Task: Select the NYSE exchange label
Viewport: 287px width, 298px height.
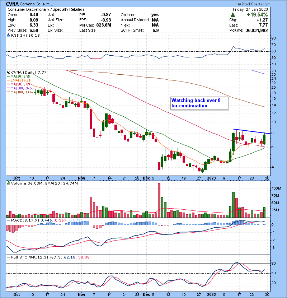Action: coord(48,4)
